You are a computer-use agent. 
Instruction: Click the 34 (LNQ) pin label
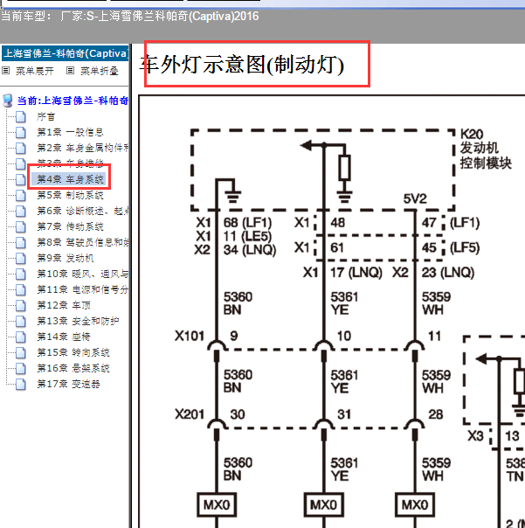tap(250, 250)
